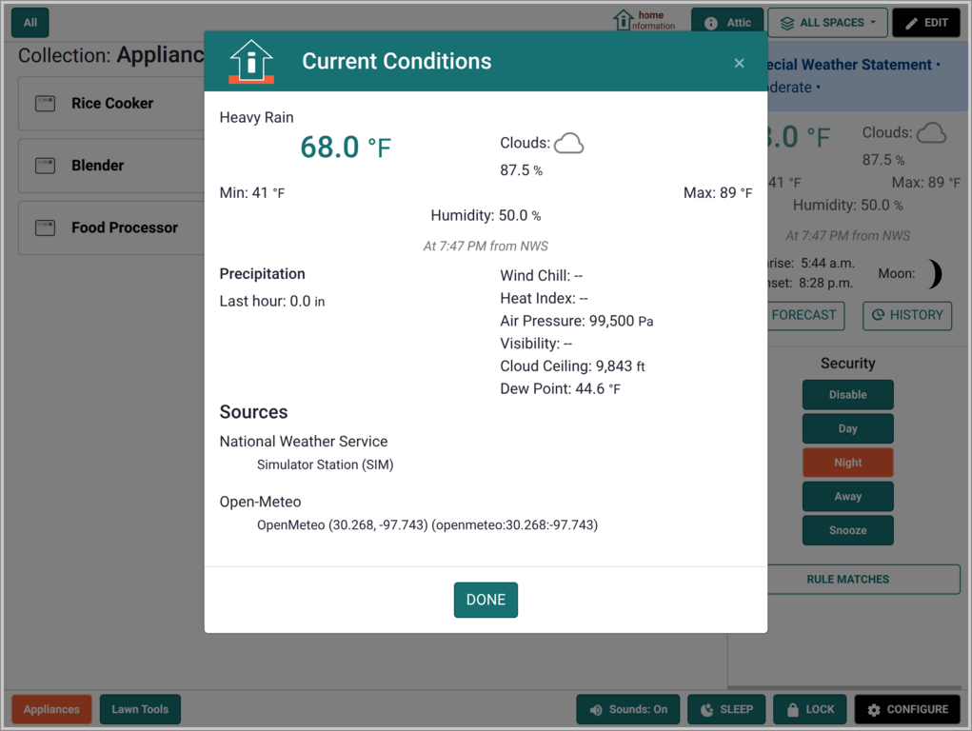Viewport: 972px width, 731px height.
Task: Open the Attic info button
Action: [x=728, y=23]
